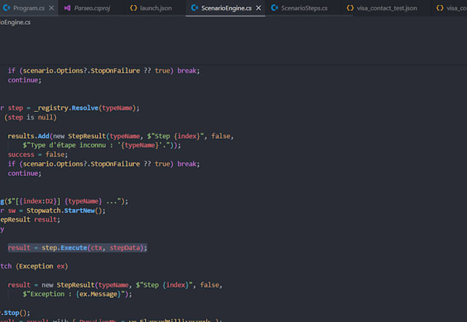Click 'results.Add(new StepResult' line
This screenshot has width=467, height=322.
click(x=121, y=136)
